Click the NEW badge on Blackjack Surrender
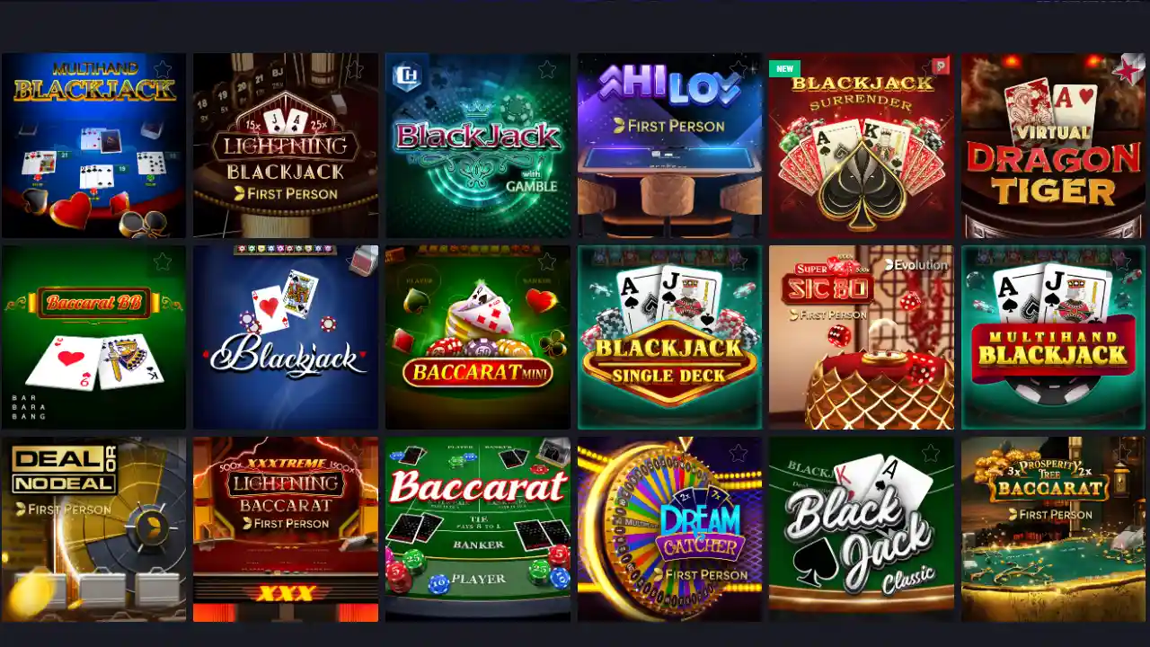1150x647 pixels. coord(784,69)
